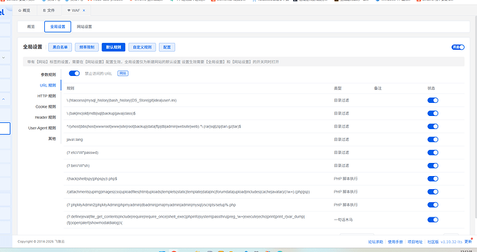Click the etc passwd rule text
This screenshot has width=477, height=252.
pyautogui.click(x=82, y=153)
